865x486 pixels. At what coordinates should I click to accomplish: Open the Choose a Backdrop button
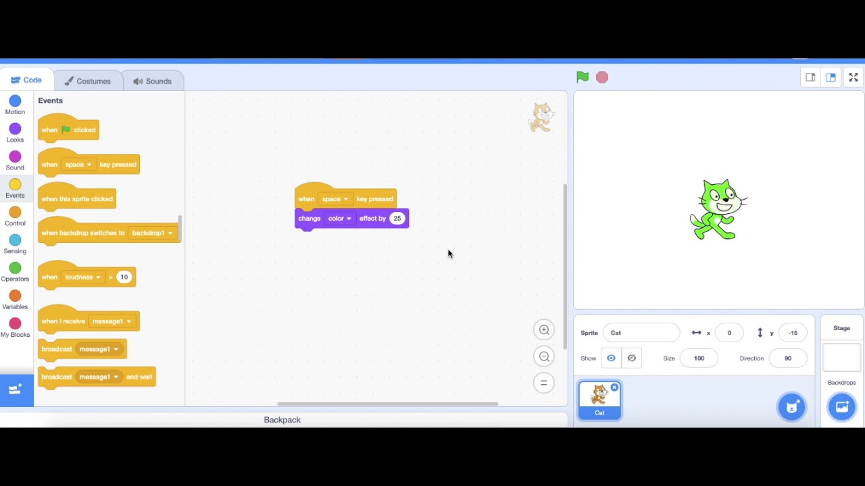(842, 406)
